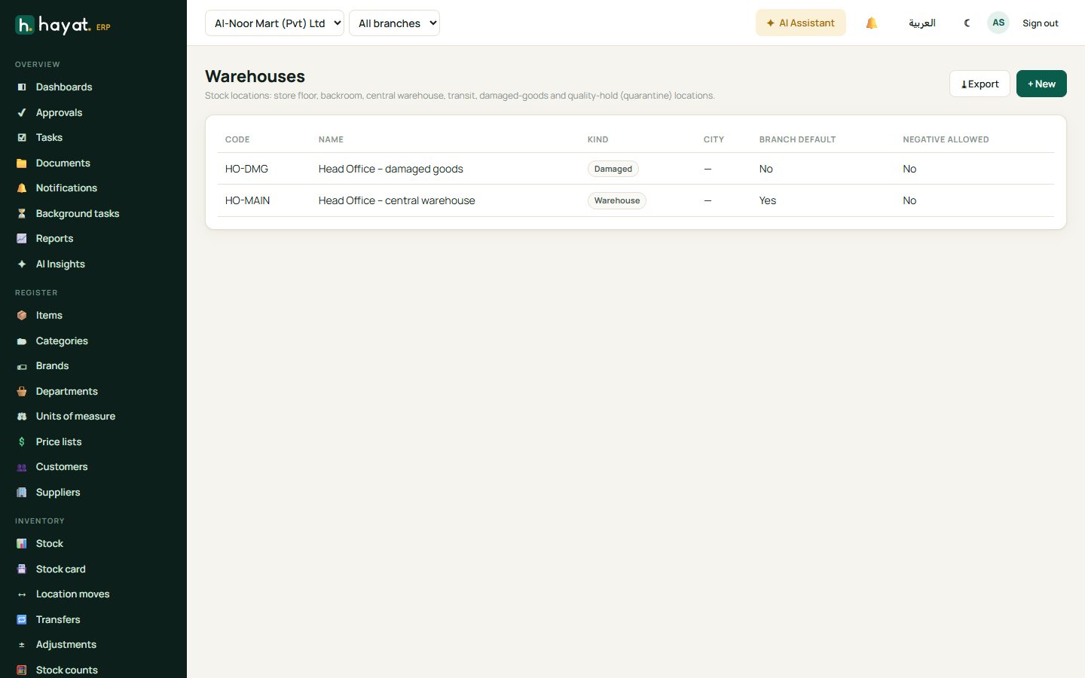Click the Tasks sidebar icon

click(x=22, y=138)
